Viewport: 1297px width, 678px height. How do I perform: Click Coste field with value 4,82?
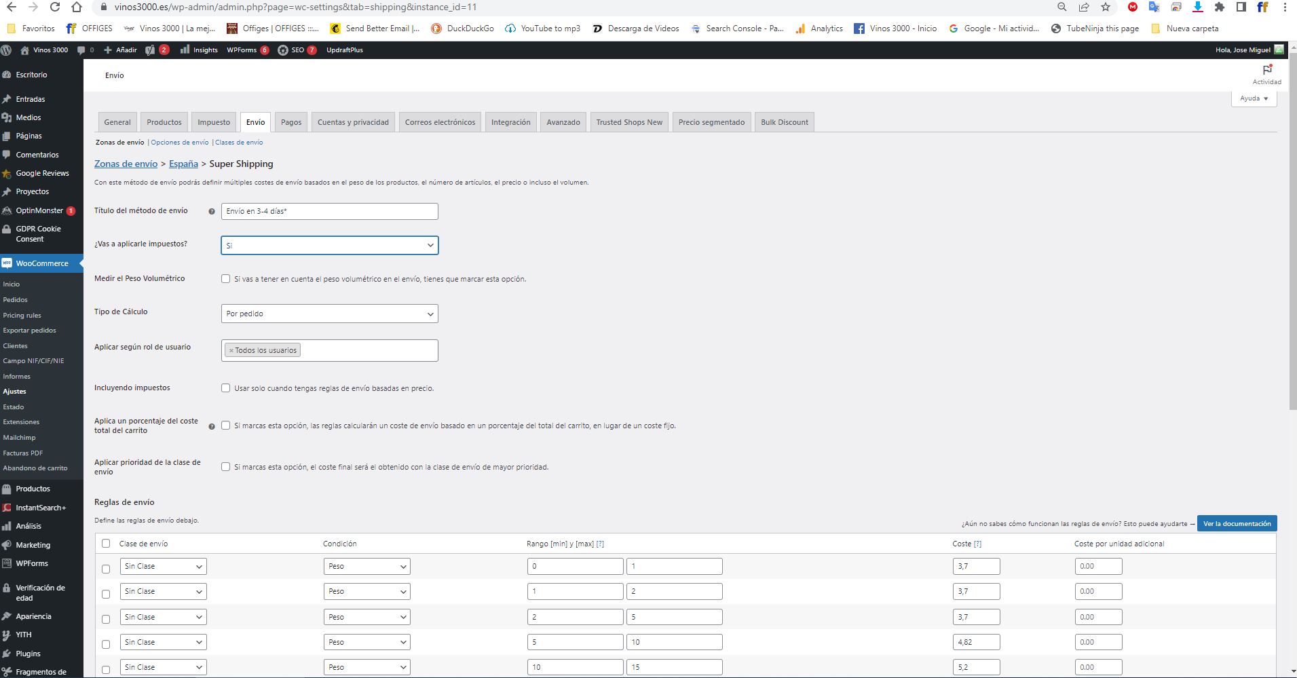tap(976, 642)
